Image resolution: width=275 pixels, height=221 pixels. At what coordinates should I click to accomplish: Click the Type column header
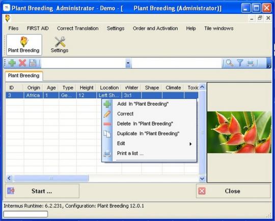(68, 88)
